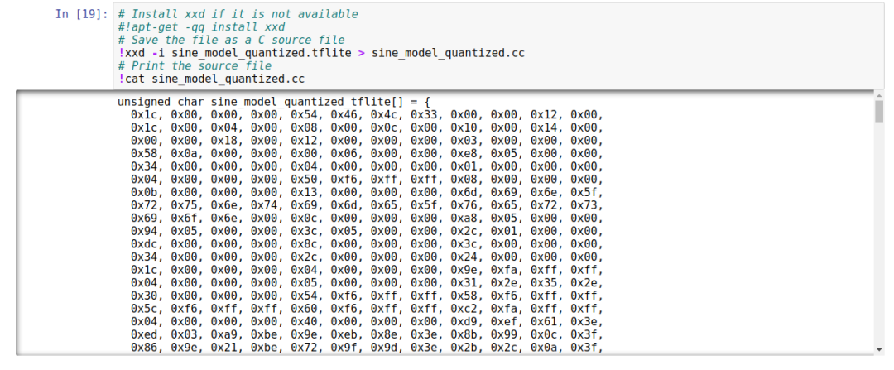Click the output row starting with 0x58, 0x0a

tap(367, 153)
